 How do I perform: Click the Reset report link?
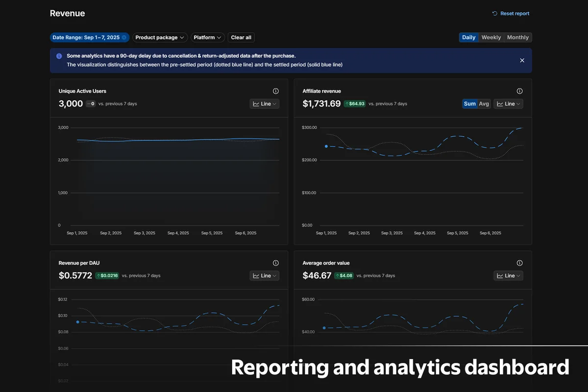pos(514,14)
